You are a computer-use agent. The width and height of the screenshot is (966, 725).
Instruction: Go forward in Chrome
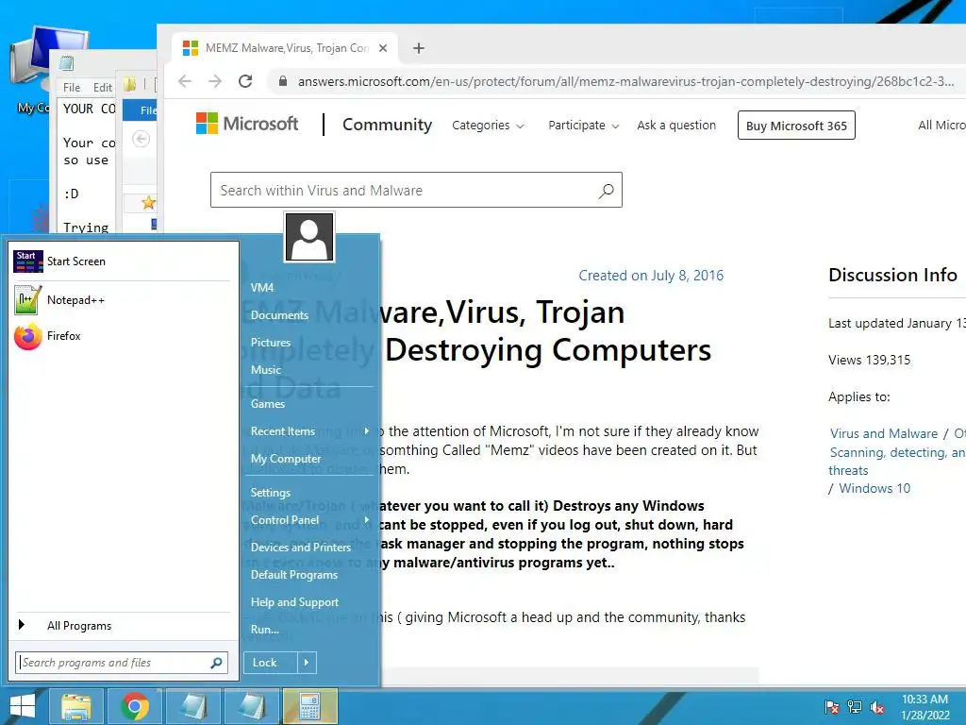(214, 81)
